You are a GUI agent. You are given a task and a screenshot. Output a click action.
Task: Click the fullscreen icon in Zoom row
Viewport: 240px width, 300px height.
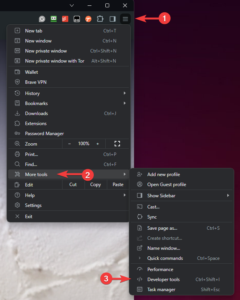[x=117, y=144]
